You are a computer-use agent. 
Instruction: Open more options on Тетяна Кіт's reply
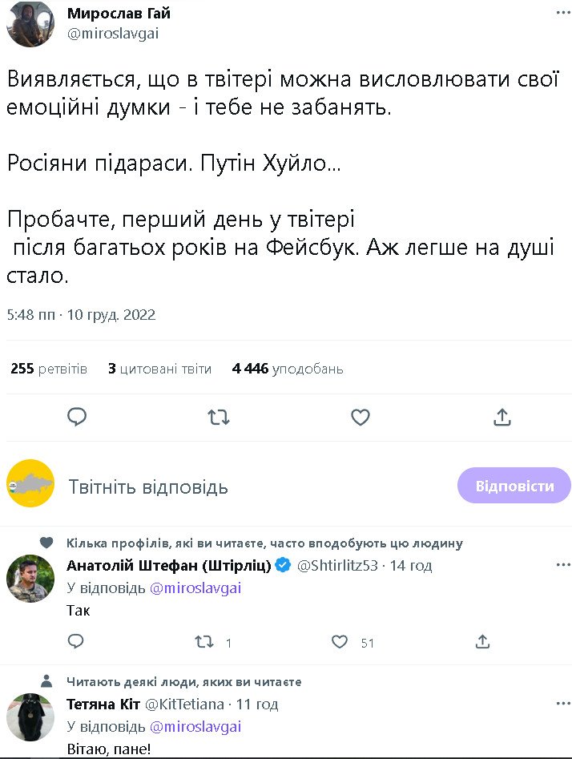click(x=563, y=704)
